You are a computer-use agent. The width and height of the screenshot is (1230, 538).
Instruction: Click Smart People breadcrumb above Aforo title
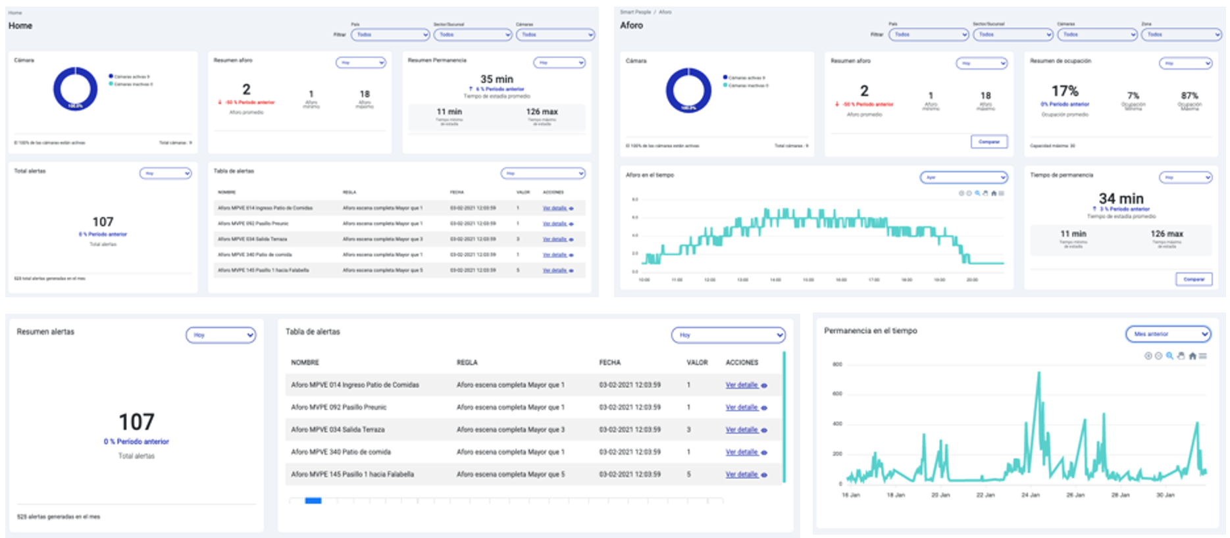(x=635, y=12)
